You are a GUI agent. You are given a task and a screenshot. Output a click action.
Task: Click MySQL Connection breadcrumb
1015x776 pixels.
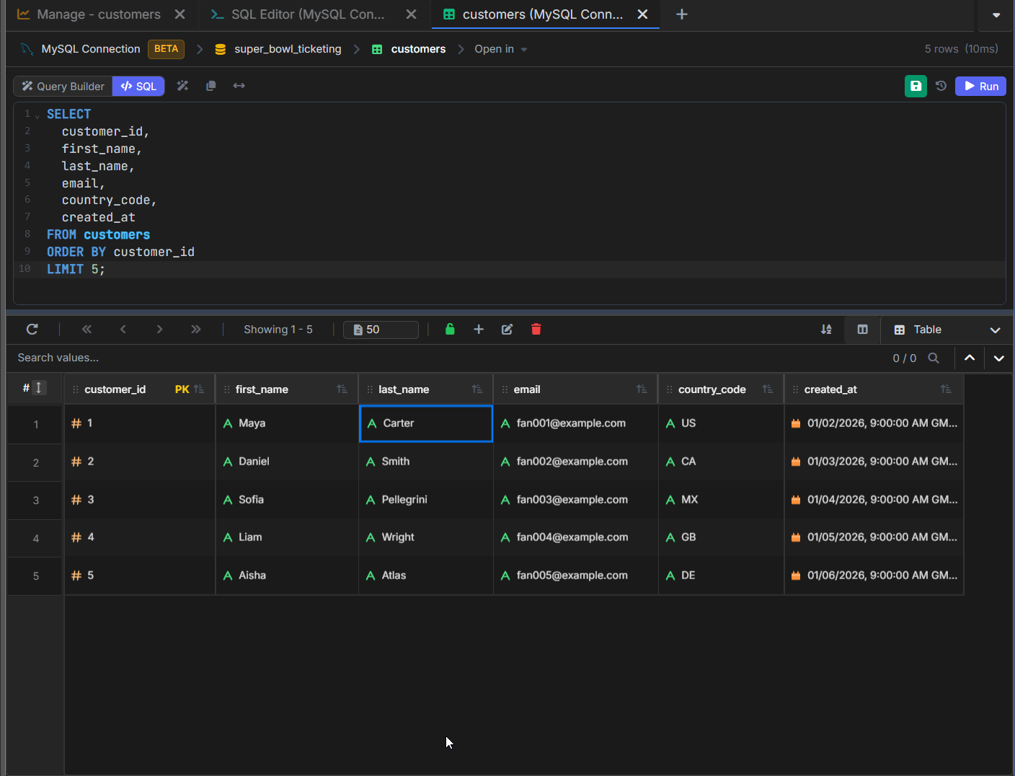coord(91,49)
